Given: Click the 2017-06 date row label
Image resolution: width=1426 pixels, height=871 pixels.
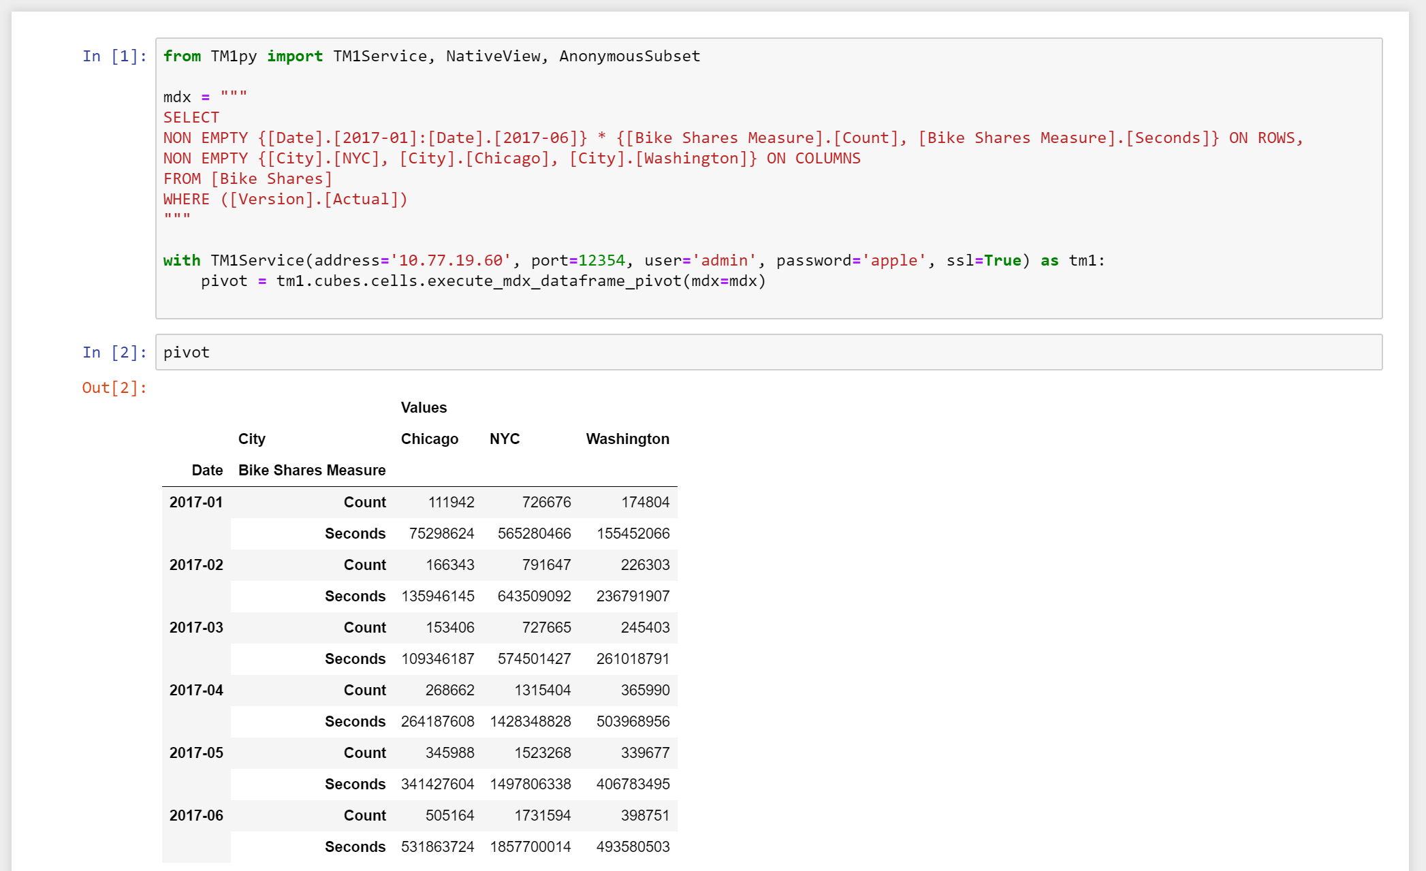Looking at the screenshot, I should point(196,815).
